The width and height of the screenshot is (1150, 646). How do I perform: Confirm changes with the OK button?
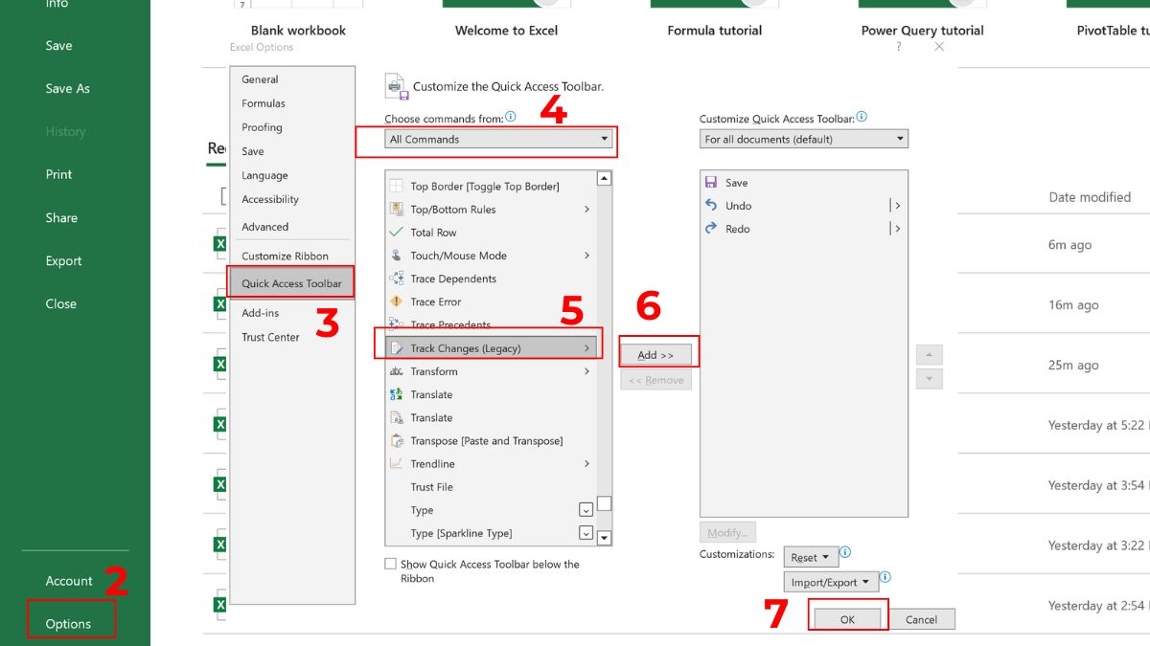click(846, 618)
